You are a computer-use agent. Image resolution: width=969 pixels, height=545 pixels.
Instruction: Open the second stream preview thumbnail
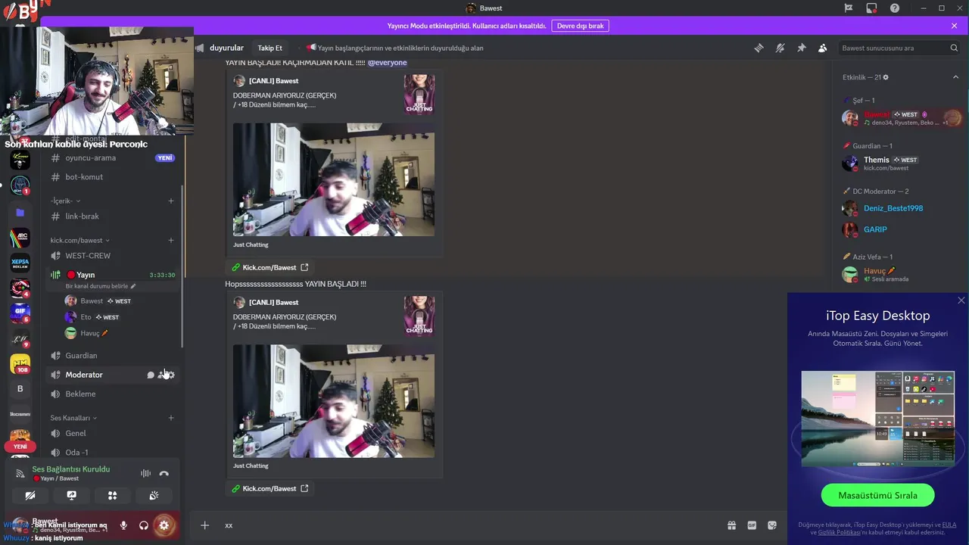coord(334,401)
